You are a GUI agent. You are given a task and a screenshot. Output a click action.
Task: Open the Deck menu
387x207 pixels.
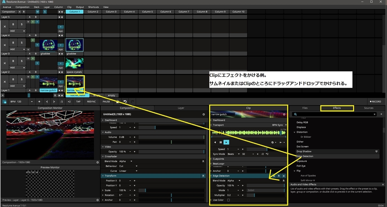(37, 7)
